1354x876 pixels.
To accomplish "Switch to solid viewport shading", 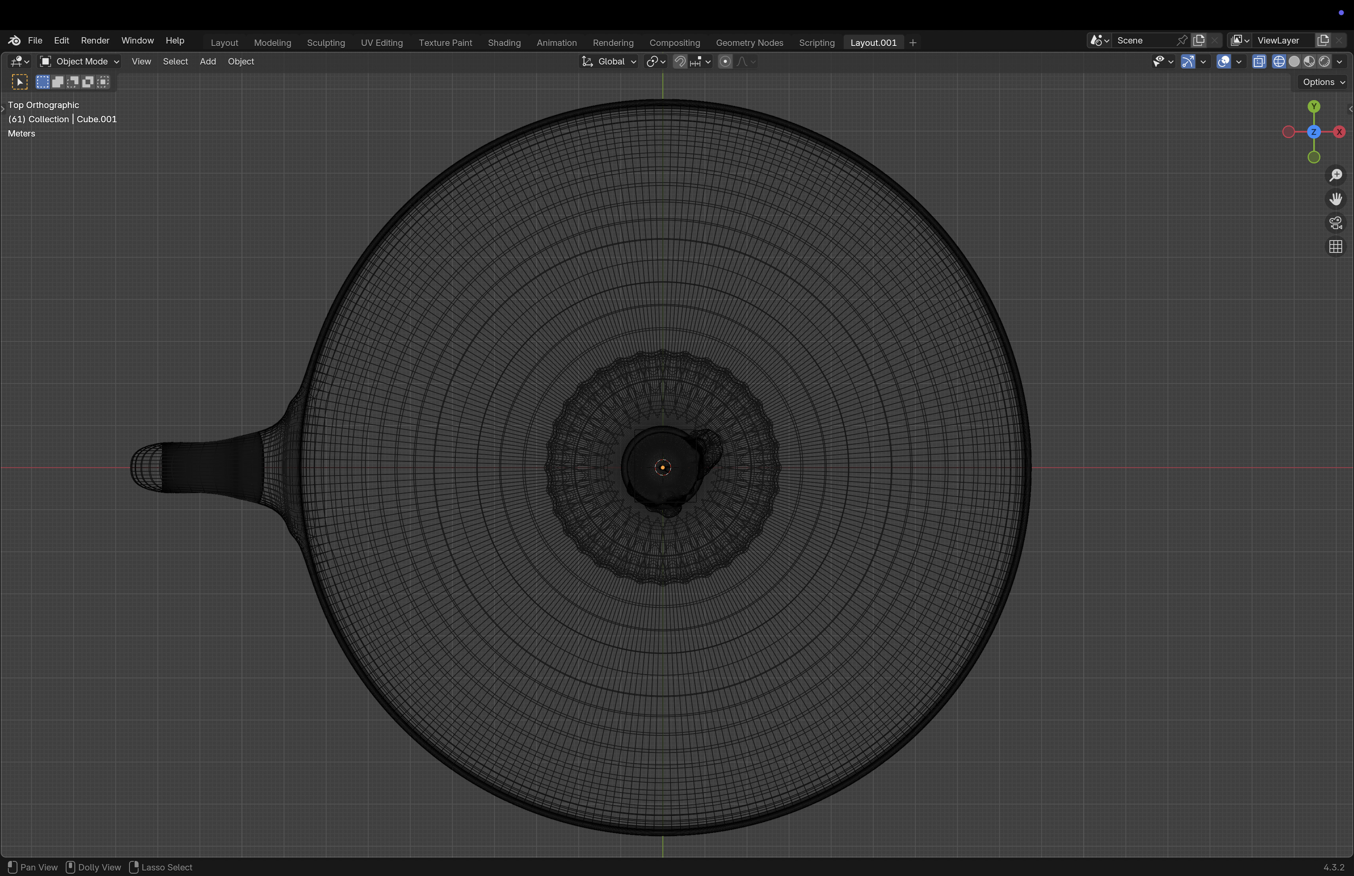I will 1294,61.
